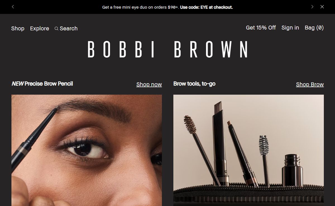Click the brow tools product photo
Screen dimensions: 335x206
(x=248, y=150)
